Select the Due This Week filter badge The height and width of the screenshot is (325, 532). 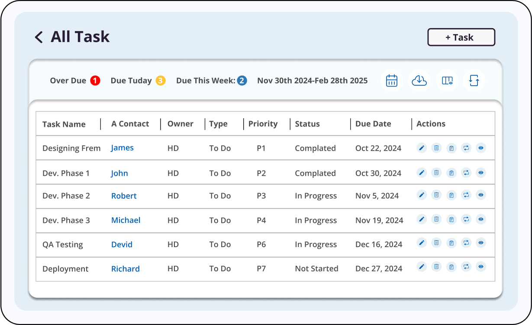242,80
